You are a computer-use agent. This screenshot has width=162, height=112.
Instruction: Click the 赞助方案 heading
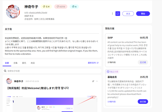110,28
